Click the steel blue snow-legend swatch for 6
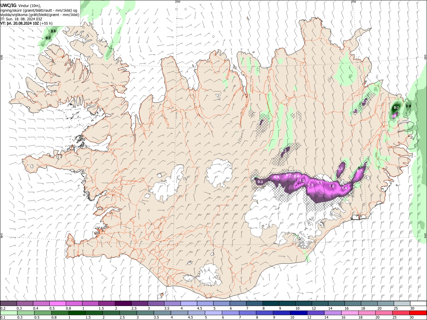The height and width of the screenshot is (320, 427). point(238,303)
